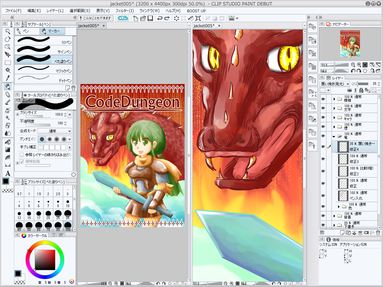Viewport: 383px width, 287px height.
Task: Hide the 模様 layer folder
Action: pos(323,99)
